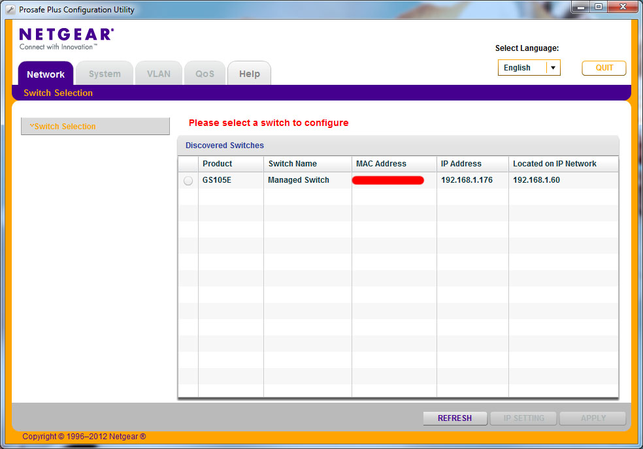This screenshot has width=643, height=449.
Task: Click the Switch Selection heading in purple bar
Action: 58,93
